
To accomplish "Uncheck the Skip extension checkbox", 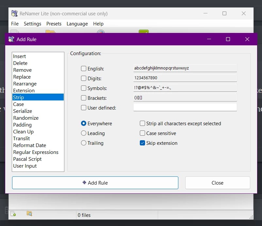I will click(x=142, y=143).
